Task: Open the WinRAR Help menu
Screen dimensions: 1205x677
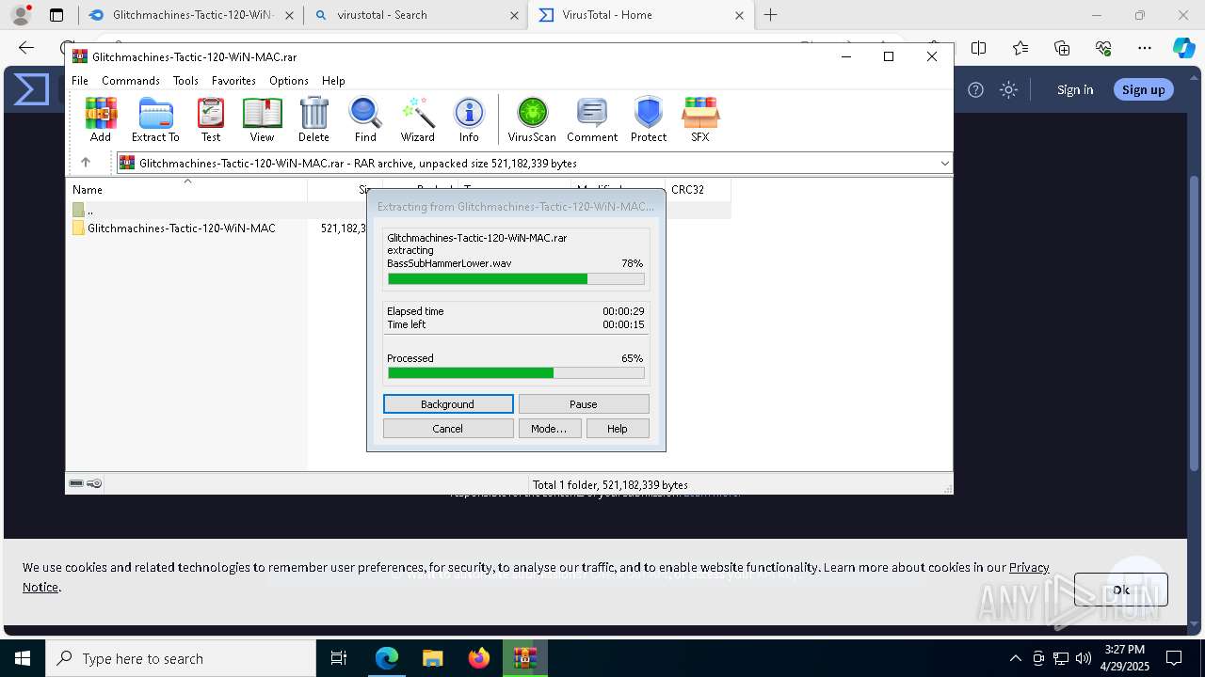Action: click(333, 81)
